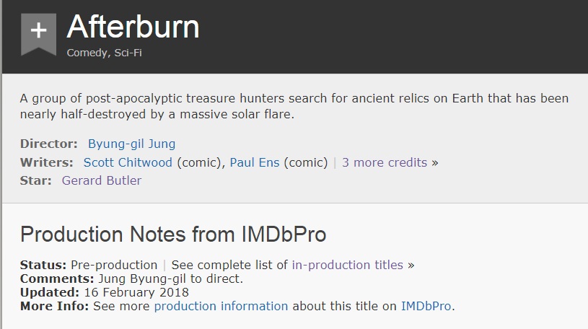Open the in-production titles list
The image size is (588, 329).
[x=347, y=265]
